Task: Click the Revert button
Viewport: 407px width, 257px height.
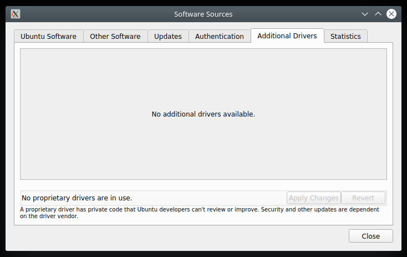Action: coord(363,198)
